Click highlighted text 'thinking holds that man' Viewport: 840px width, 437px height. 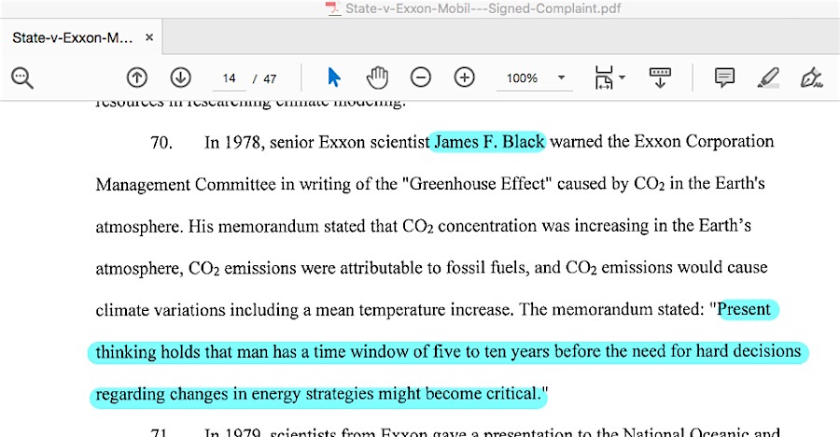pos(177,352)
